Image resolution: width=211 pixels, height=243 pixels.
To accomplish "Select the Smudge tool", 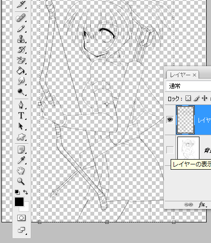I will [x=21, y=81].
